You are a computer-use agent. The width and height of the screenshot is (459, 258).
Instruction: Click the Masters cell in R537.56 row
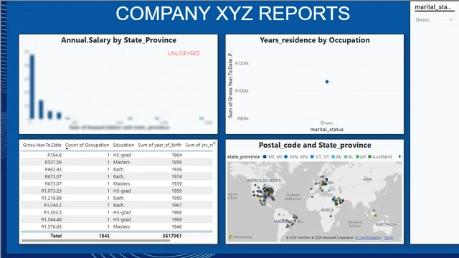point(121,162)
